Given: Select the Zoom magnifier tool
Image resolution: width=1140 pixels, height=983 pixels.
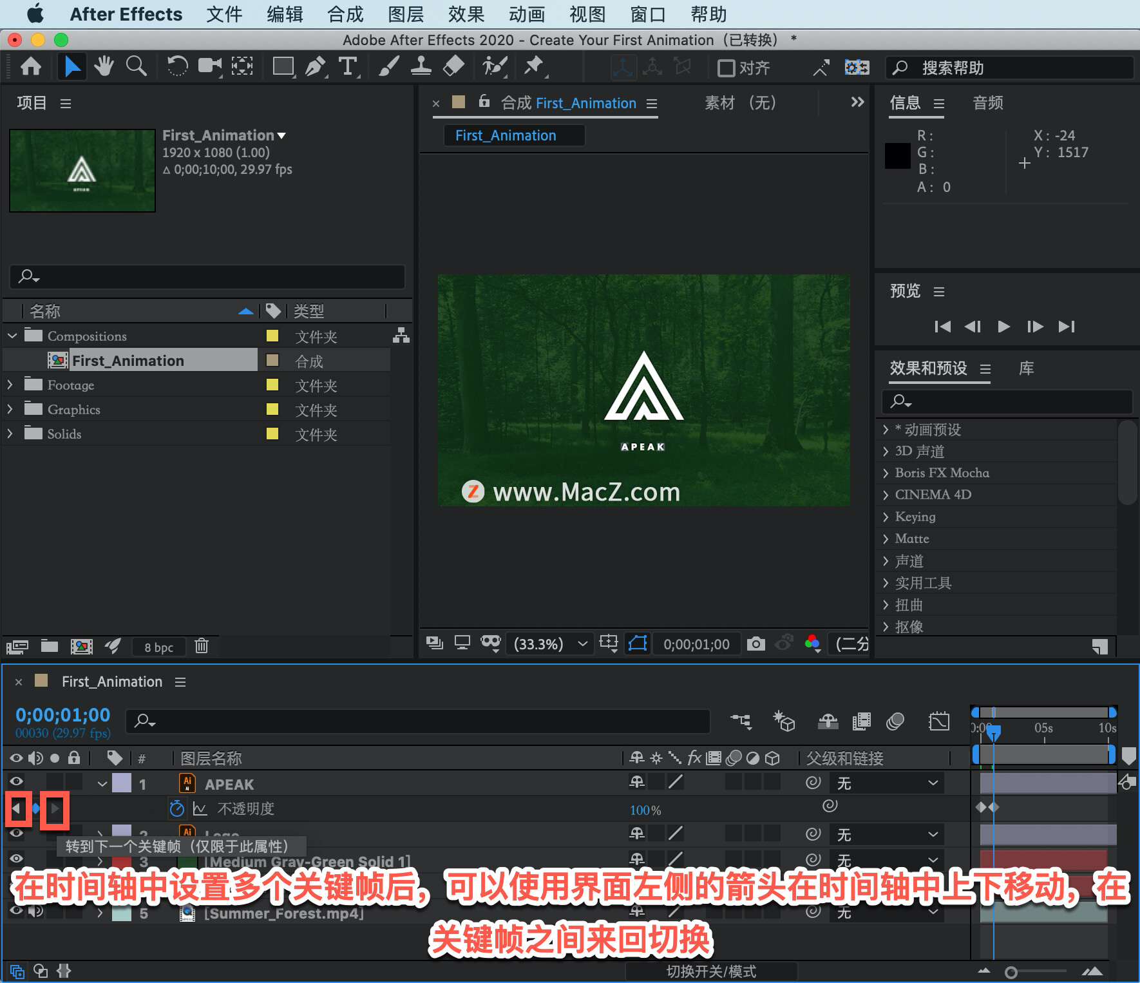Looking at the screenshot, I should pyautogui.click(x=136, y=66).
